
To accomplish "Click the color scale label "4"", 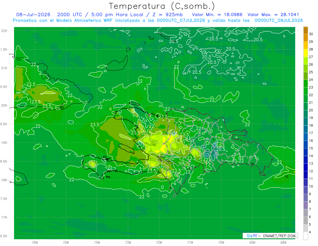I will coord(310,232).
